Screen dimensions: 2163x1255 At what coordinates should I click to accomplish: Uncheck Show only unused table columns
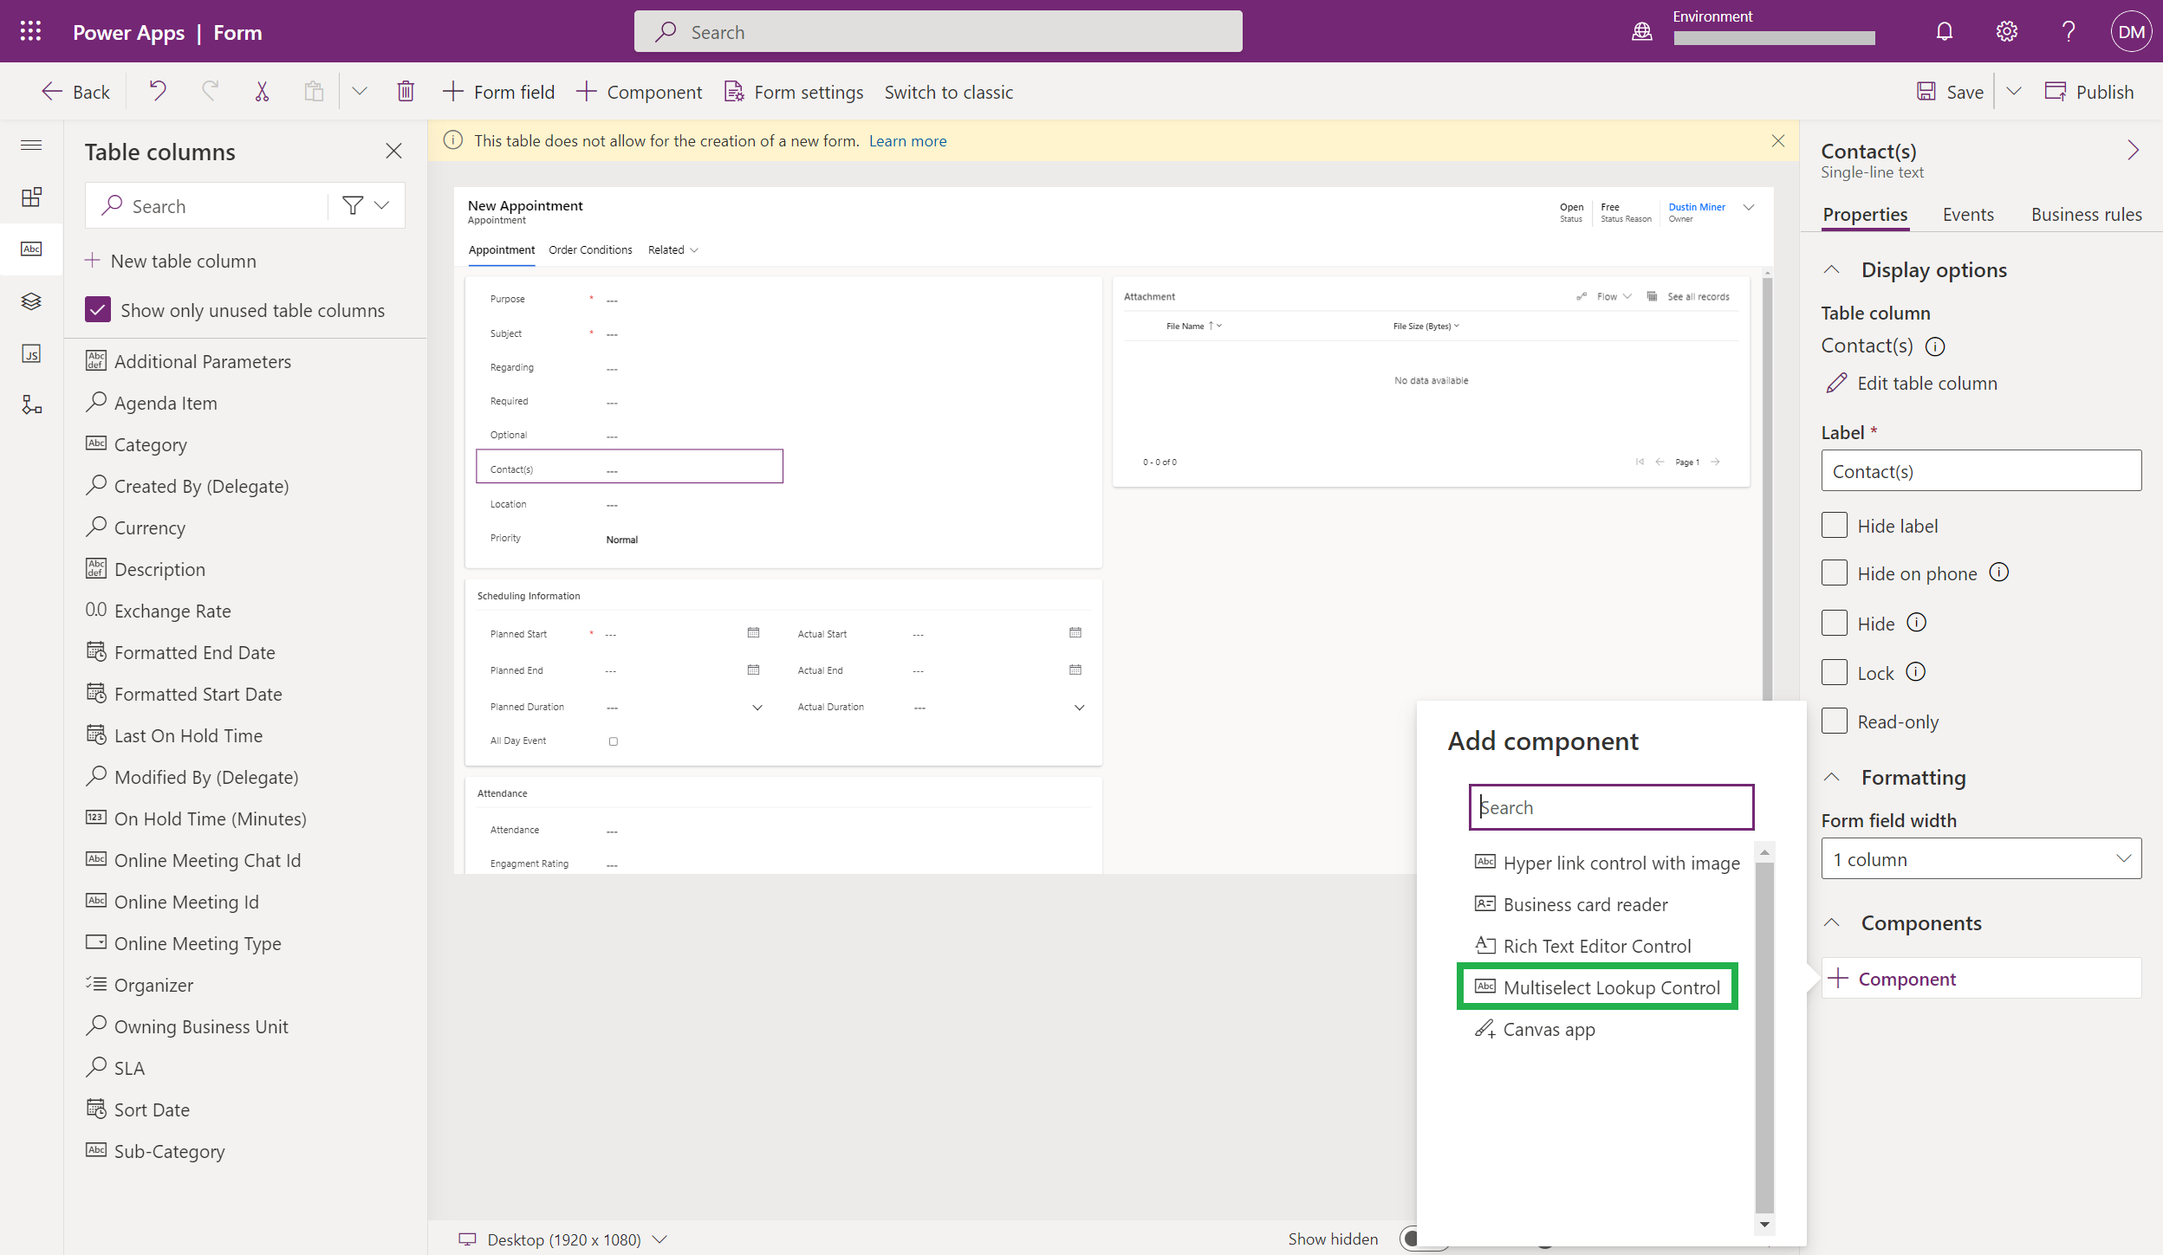pyautogui.click(x=98, y=309)
